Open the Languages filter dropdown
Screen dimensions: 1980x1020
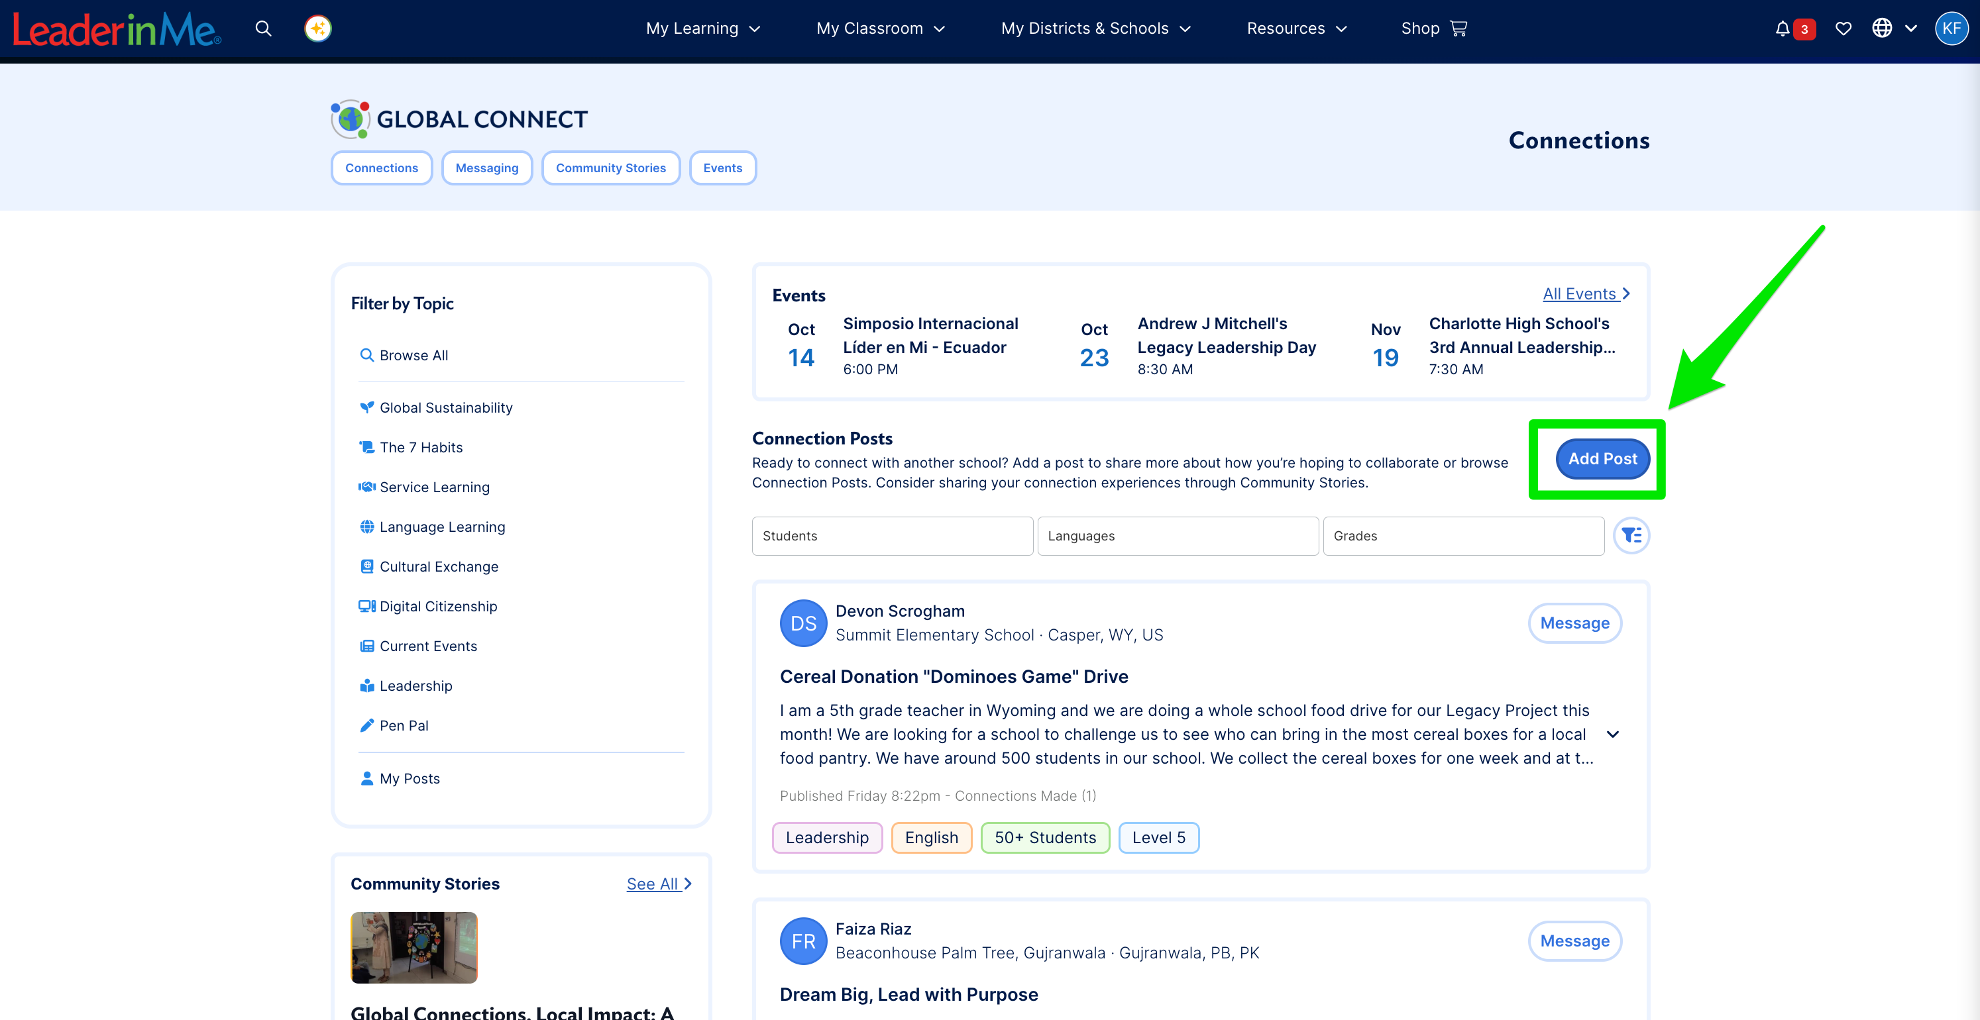coord(1178,536)
